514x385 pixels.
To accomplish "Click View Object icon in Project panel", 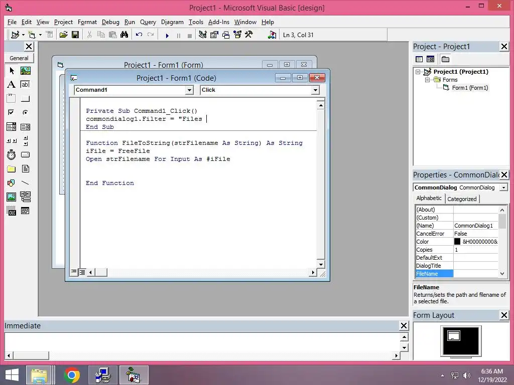I will pos(430,59).
